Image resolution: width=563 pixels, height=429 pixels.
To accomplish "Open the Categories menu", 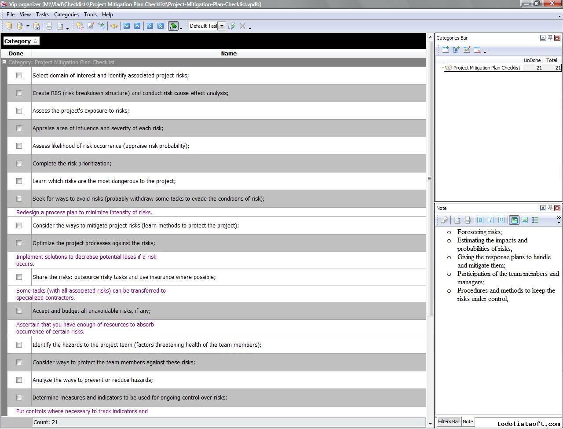I will coord(66,15).
